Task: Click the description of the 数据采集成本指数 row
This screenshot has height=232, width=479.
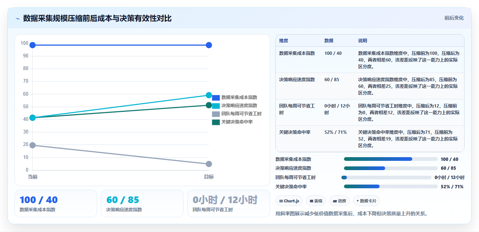Action: (x=409, y=60)
